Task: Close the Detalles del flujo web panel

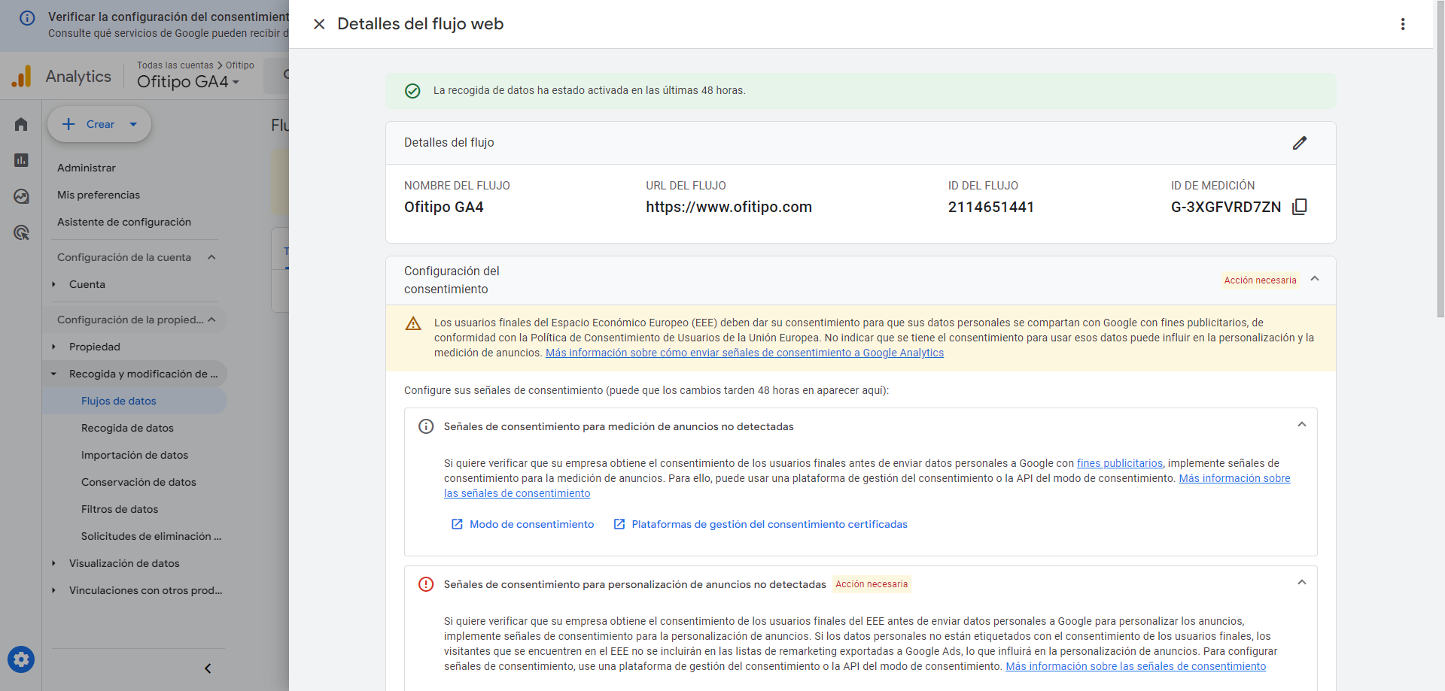Action: click(x=319, y=24)
